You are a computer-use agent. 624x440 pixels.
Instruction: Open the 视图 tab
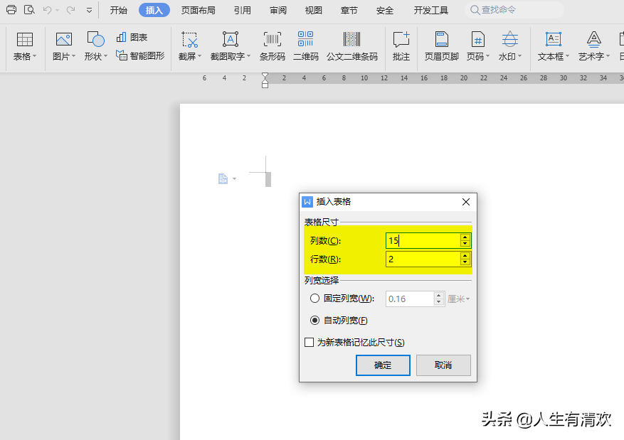coord(313,10)
